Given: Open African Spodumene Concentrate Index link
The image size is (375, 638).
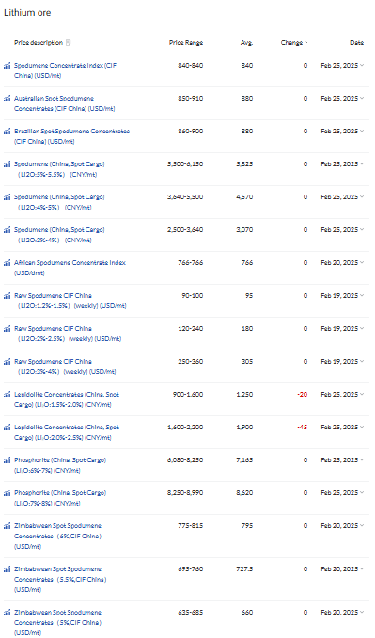Looking at the screenshot, I should click(x=70, y=268).
